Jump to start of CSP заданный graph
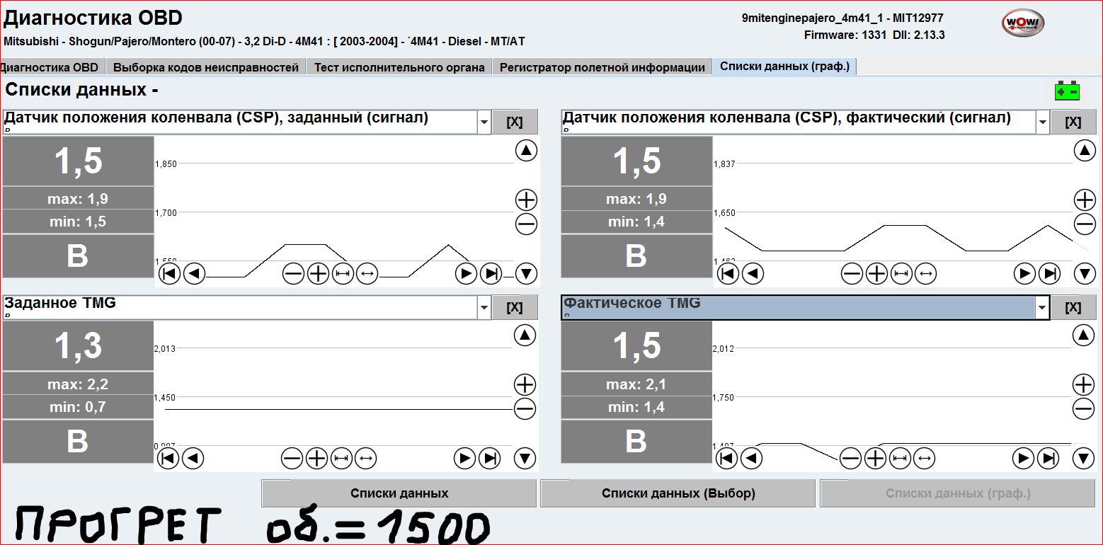Viewport: 1103px width, 545px height. [169, 273]
